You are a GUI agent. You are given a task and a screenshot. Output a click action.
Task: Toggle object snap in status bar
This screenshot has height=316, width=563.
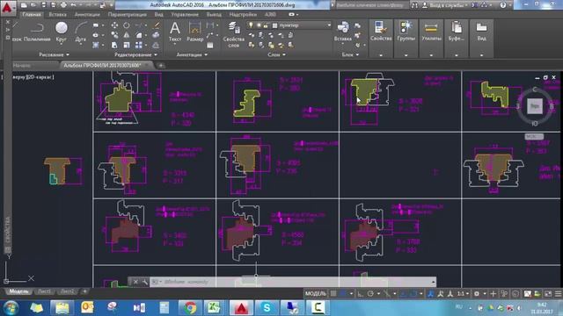pyautogui.click(x=413, y=294)
